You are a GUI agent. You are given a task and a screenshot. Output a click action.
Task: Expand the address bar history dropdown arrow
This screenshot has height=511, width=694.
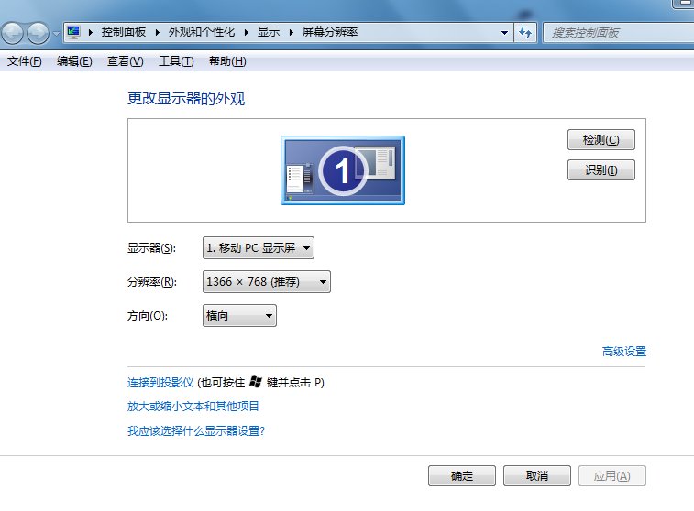[504, 32]
